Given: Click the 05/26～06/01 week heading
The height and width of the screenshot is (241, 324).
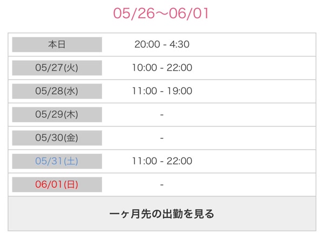Looking at the screenshot, I should click(x=161, y=13).
